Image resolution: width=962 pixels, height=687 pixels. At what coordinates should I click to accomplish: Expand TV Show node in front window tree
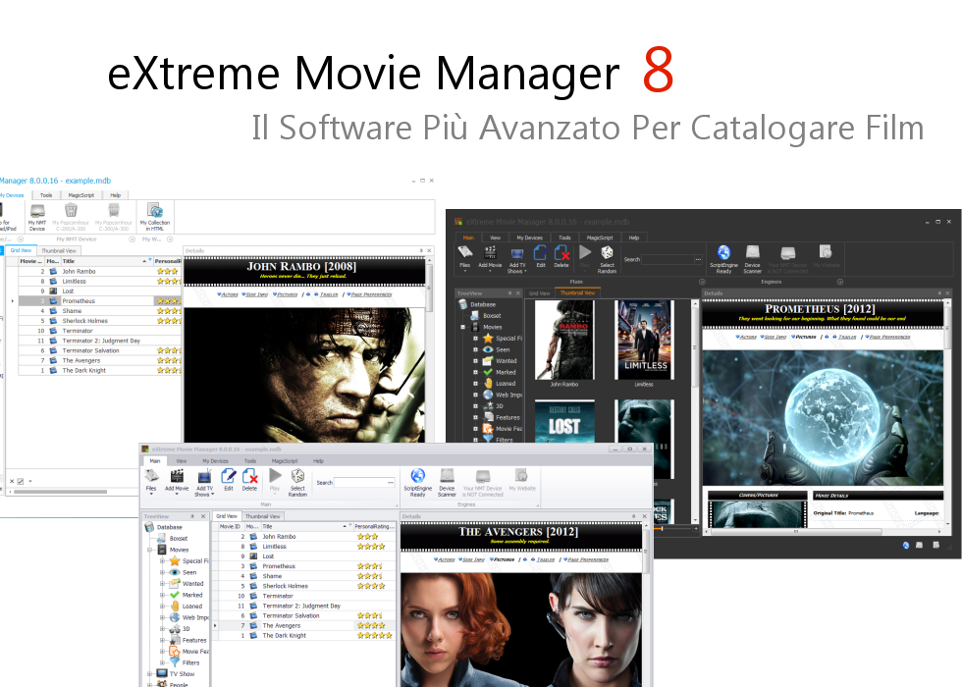(150, 673)
